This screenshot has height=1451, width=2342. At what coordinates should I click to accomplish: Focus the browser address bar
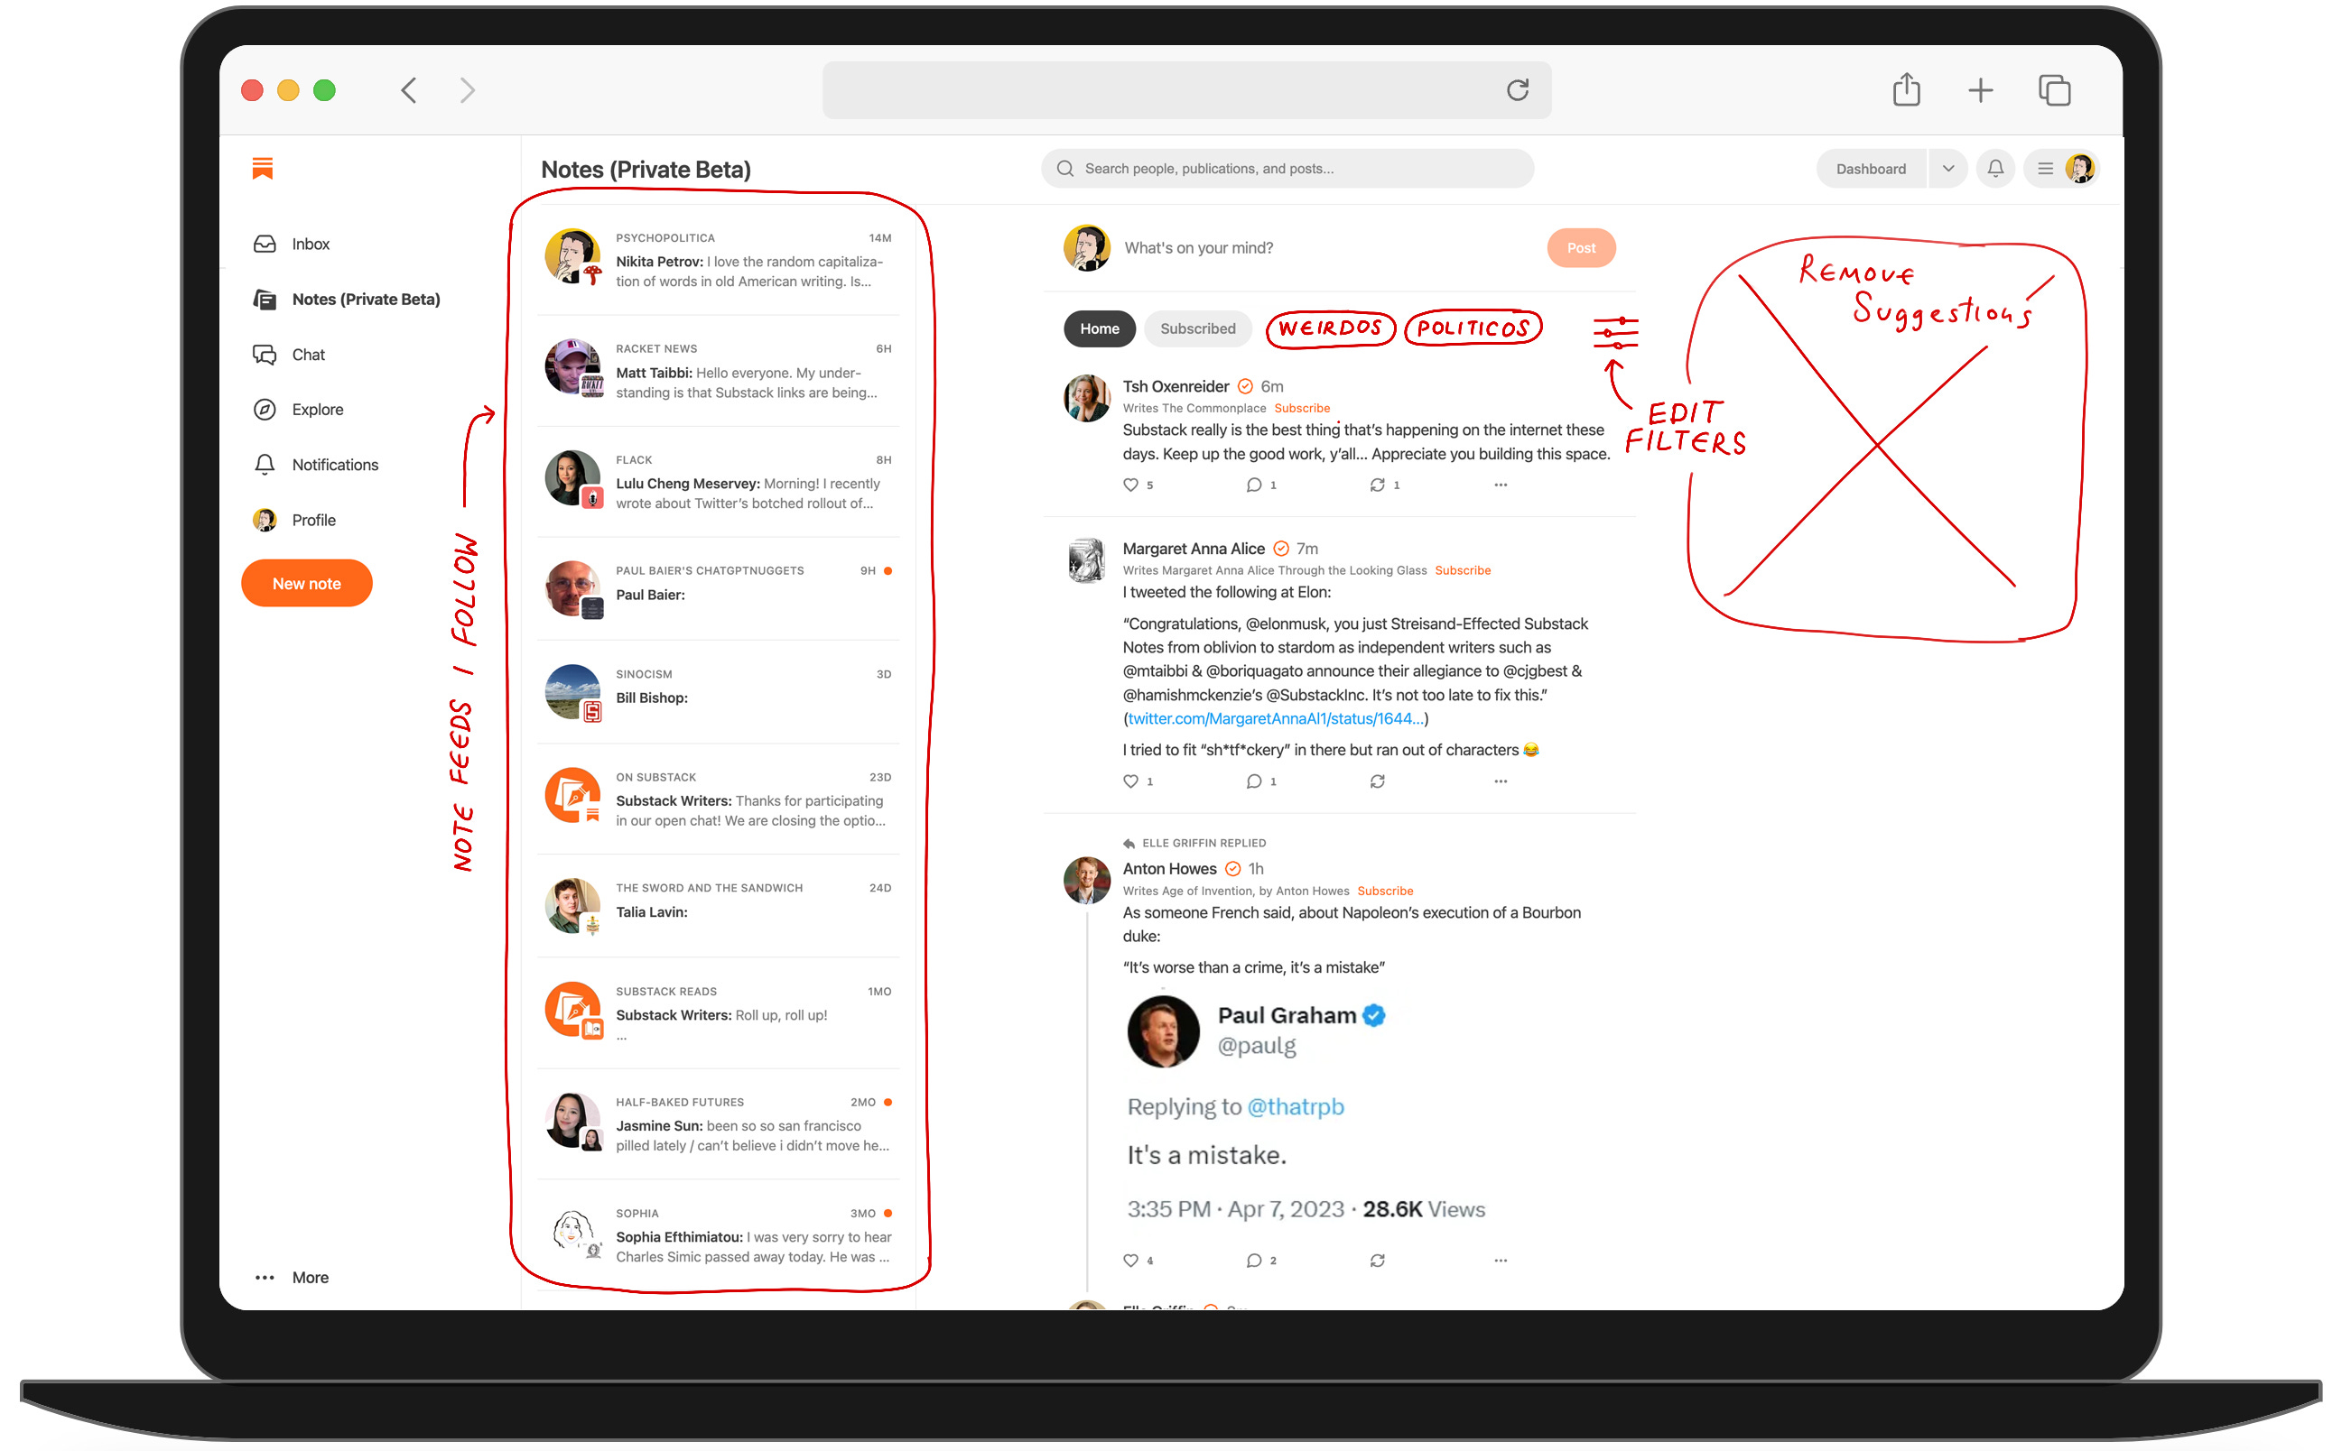pos(1187,90)
